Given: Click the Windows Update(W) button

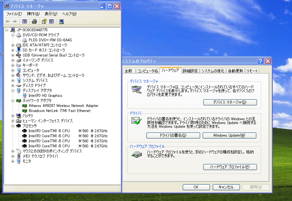Looking at the screenshot, I should click(x=229, y=135).
